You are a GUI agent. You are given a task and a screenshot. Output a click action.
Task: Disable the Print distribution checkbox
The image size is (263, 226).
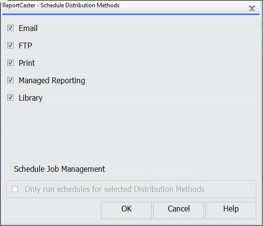click(x=10, y=62)
